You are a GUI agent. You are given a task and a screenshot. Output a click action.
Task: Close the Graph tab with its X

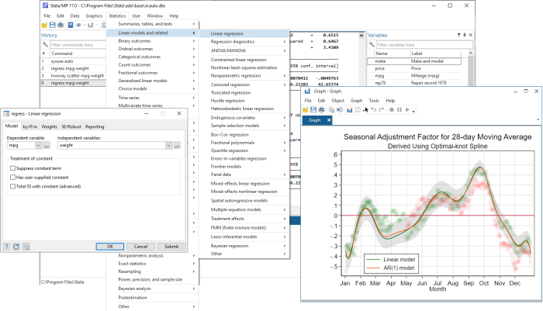329,120
